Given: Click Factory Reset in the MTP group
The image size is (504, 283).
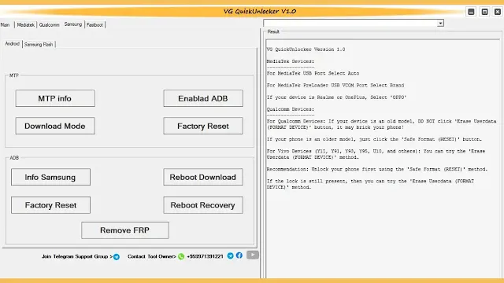Looking at the screenshot, I should [x=203, y=126].
